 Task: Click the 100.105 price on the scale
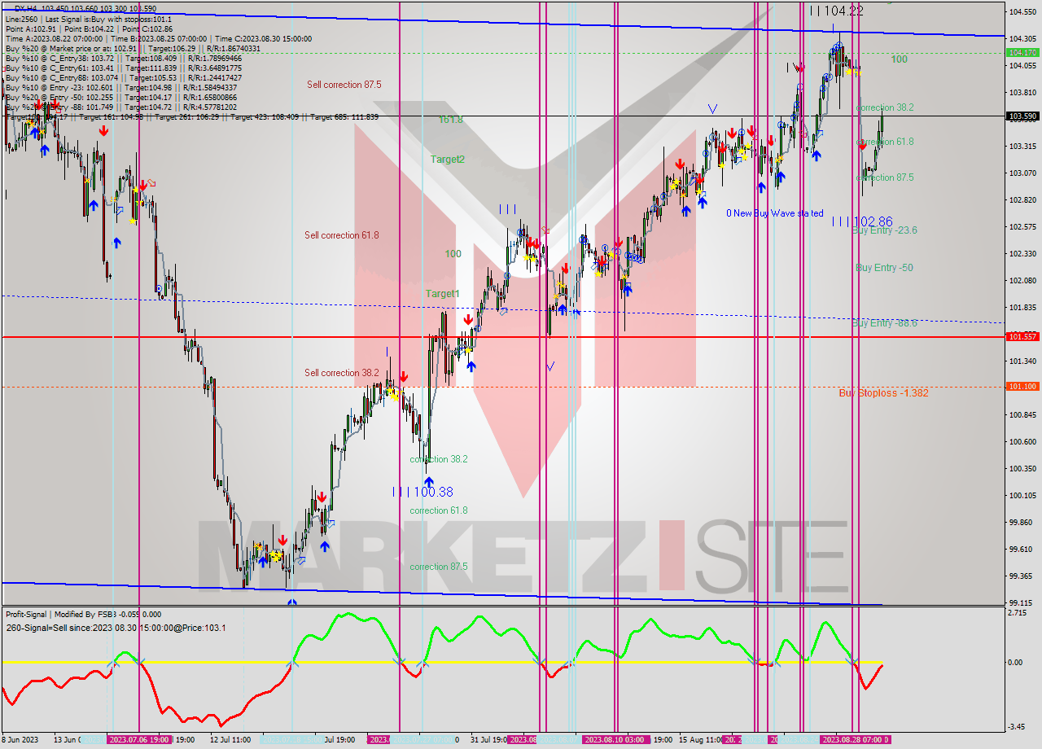click(1022, 495)
